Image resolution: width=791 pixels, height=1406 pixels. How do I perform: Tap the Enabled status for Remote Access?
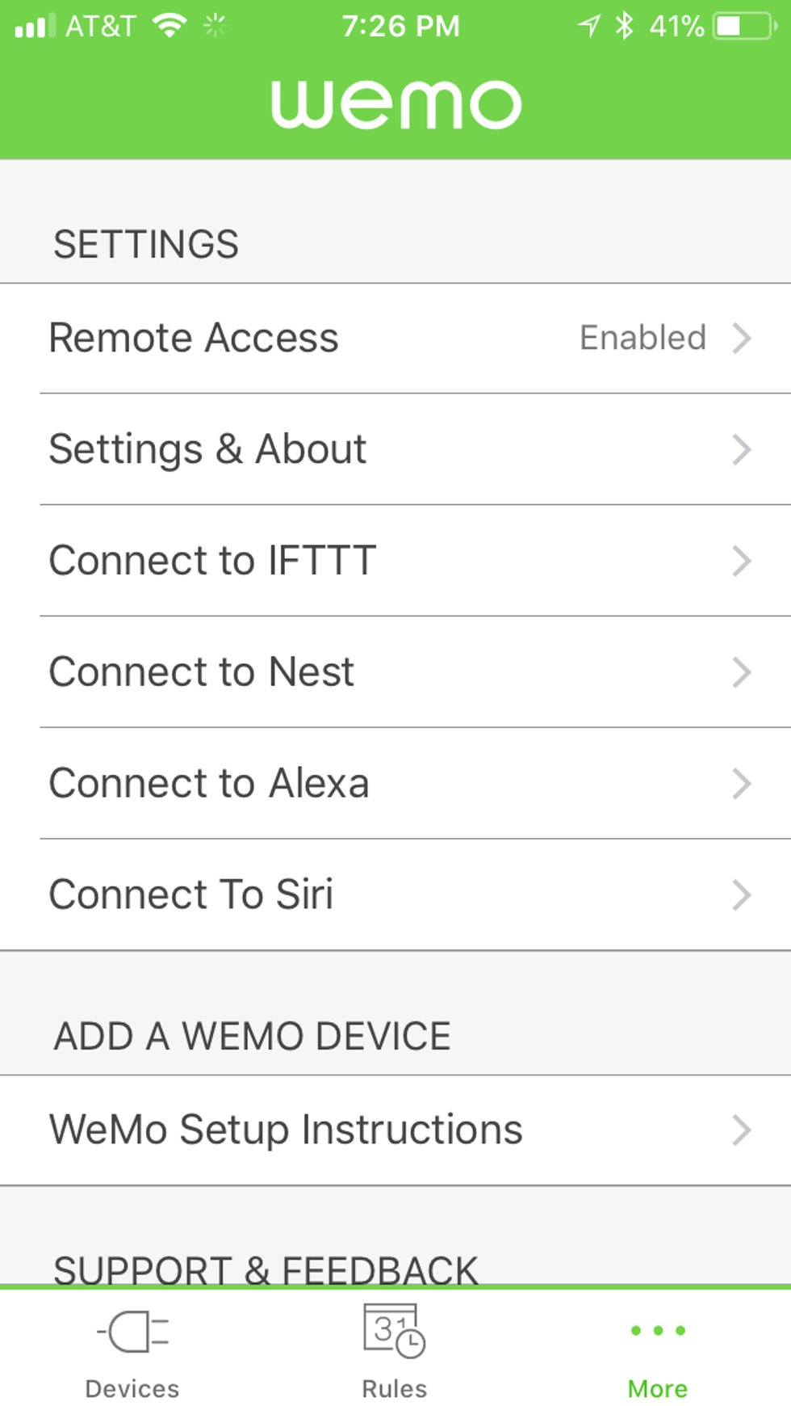[x=642, y=338]
